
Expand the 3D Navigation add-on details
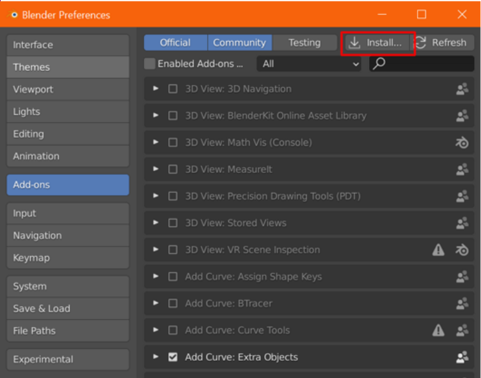click(156, 89)
